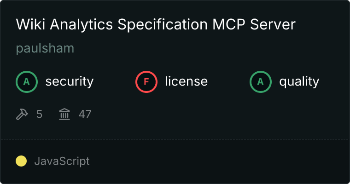Click the yellow JavaScript language dot
Screen dimensions: 350x184
coord(21,161)
